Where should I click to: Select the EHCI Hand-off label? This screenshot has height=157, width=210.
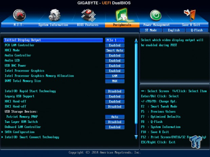[x=15, y=106]
